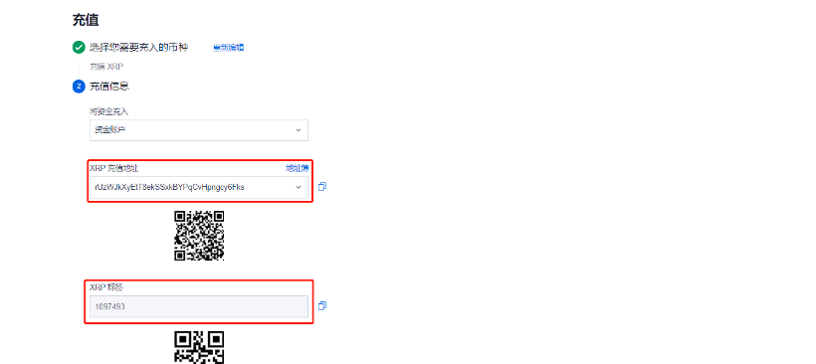
Task: Click the 重新编辑 re-edit link
Action: click(x=229, y=48)
